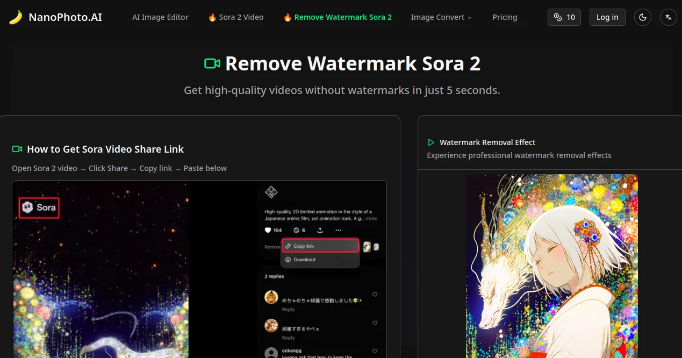Open the language switcher icon

[x=668, y=17]
